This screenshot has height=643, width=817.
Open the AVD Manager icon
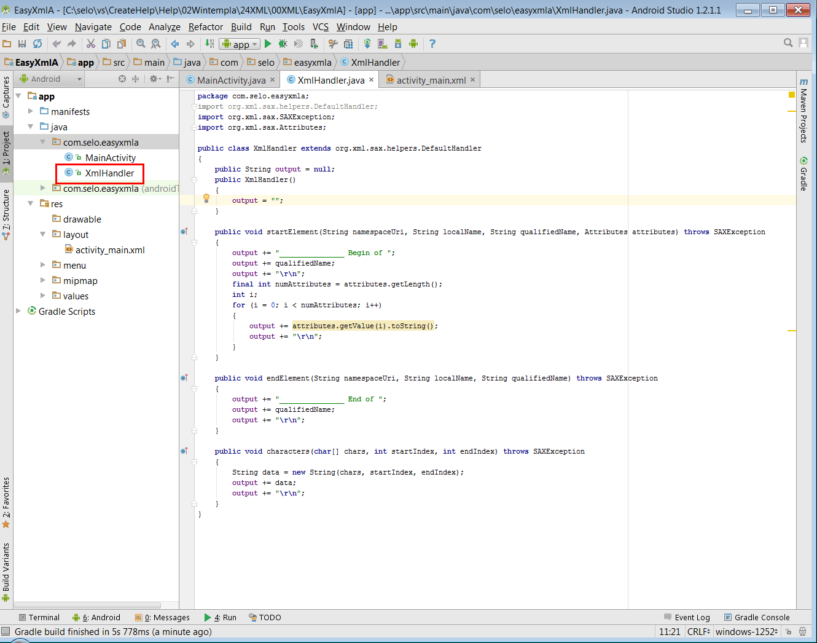tap(383, 44)
